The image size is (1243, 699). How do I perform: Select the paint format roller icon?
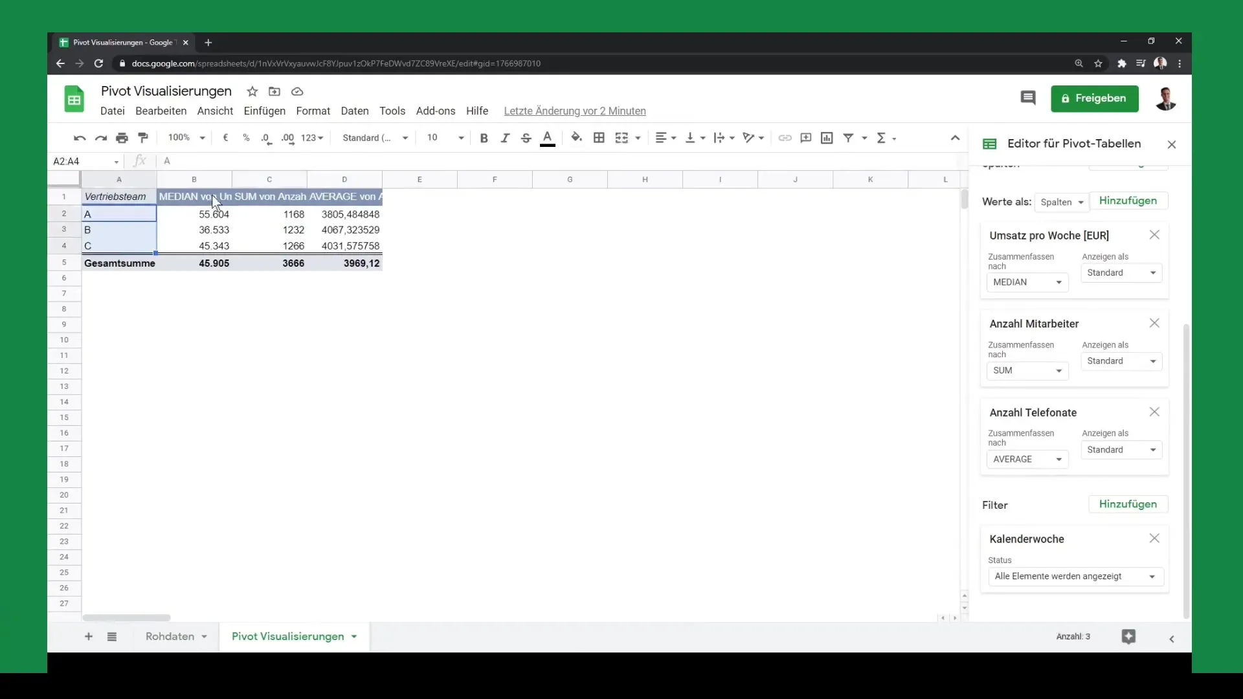pyautogui.click(x=143, y=138)
